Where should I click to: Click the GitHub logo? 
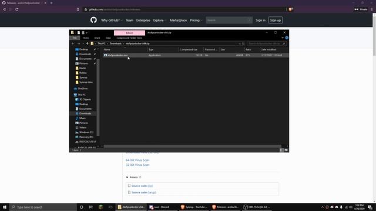click(93, 20)
